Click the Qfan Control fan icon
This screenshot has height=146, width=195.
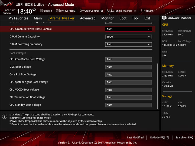pyautogui.click(x=82, y=11)
